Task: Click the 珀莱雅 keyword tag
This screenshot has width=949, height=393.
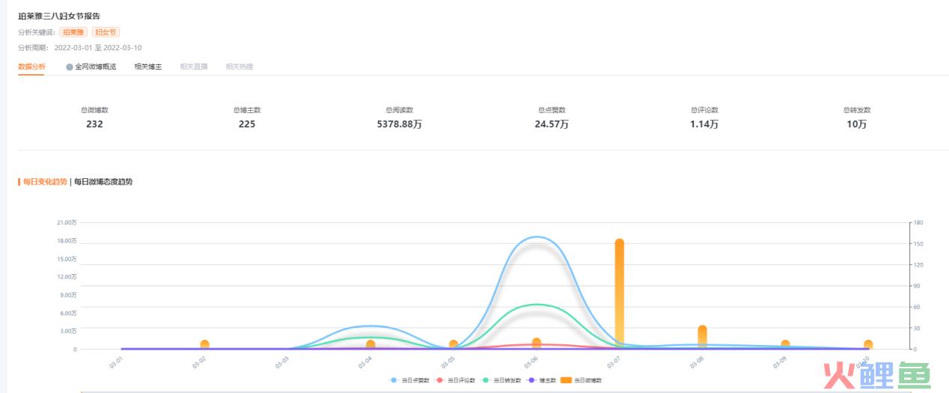Action: click(73, 32)
